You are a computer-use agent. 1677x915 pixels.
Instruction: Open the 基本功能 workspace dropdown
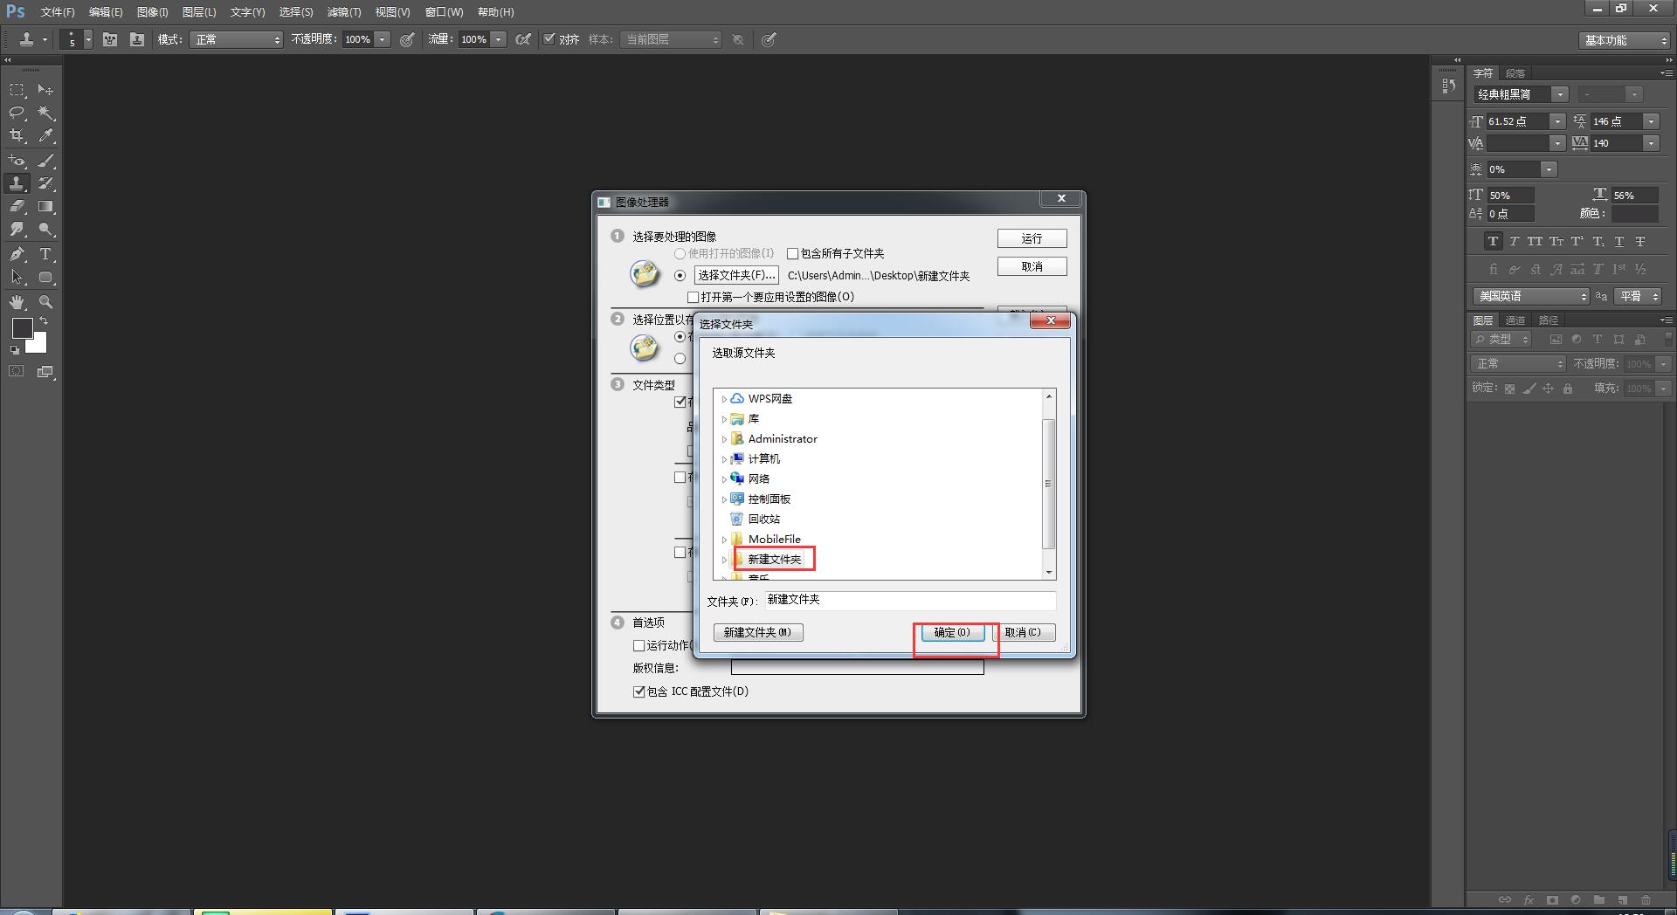pyautogui.click(x=1625, y=40)
